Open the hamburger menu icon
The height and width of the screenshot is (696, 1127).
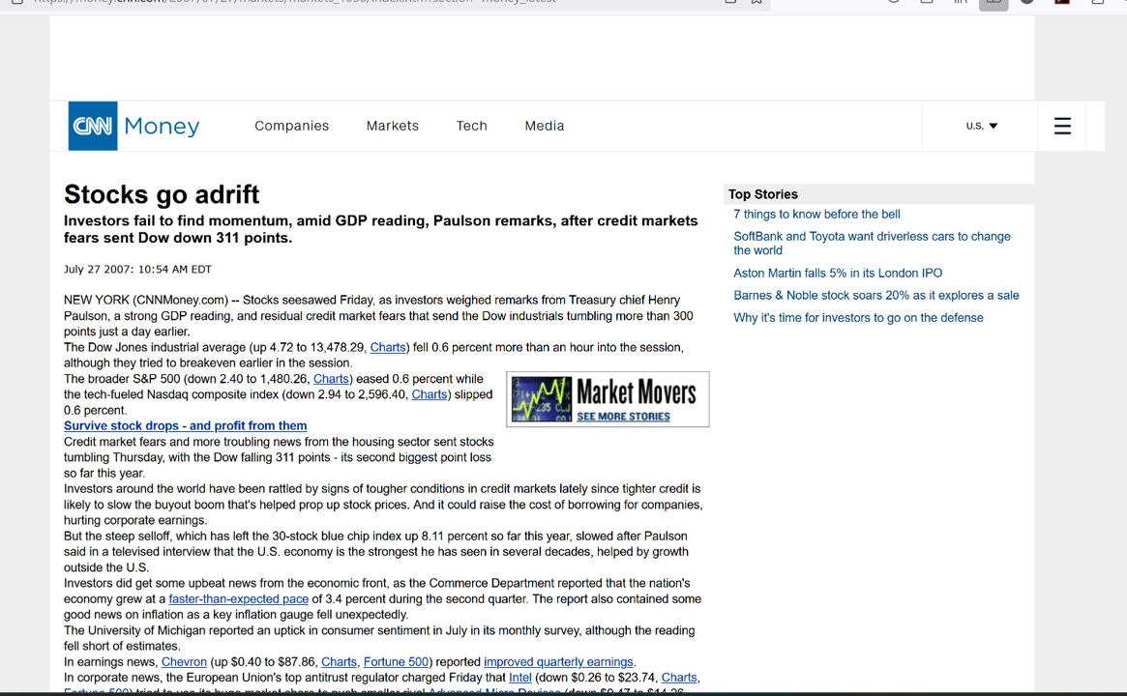pos(1062,126)
